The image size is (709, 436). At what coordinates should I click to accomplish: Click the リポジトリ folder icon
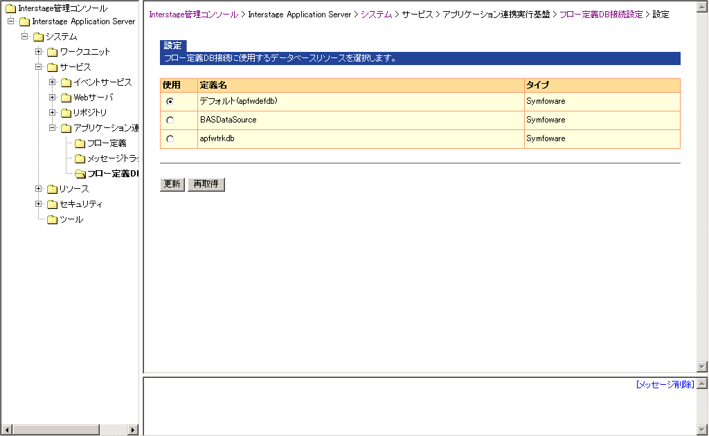pyautogui.click(x=66, y=113)
